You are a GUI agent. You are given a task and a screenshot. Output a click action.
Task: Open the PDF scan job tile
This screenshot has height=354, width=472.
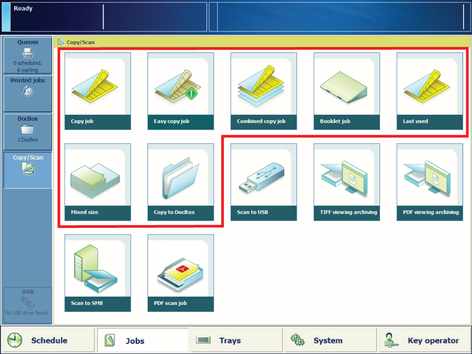(180, 273)
